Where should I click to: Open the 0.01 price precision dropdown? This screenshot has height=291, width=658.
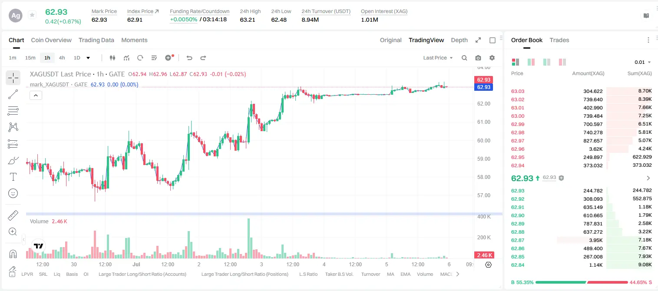pyautogui.click(x=643, y=62)
